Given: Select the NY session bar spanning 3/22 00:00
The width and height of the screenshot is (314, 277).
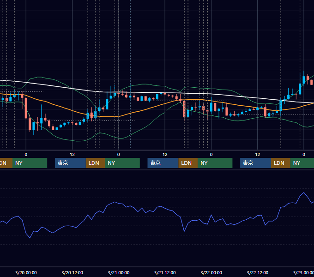Looking at the screenshot, I should (215, 163).
